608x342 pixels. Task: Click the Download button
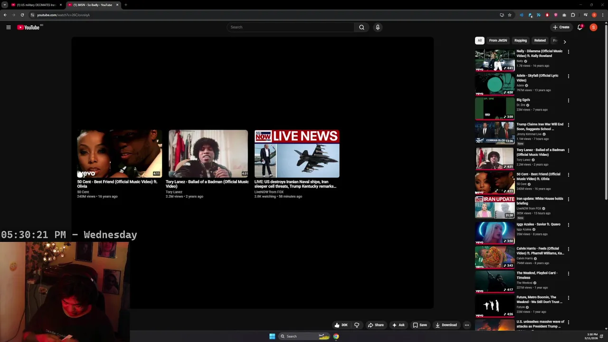point(446,325)
